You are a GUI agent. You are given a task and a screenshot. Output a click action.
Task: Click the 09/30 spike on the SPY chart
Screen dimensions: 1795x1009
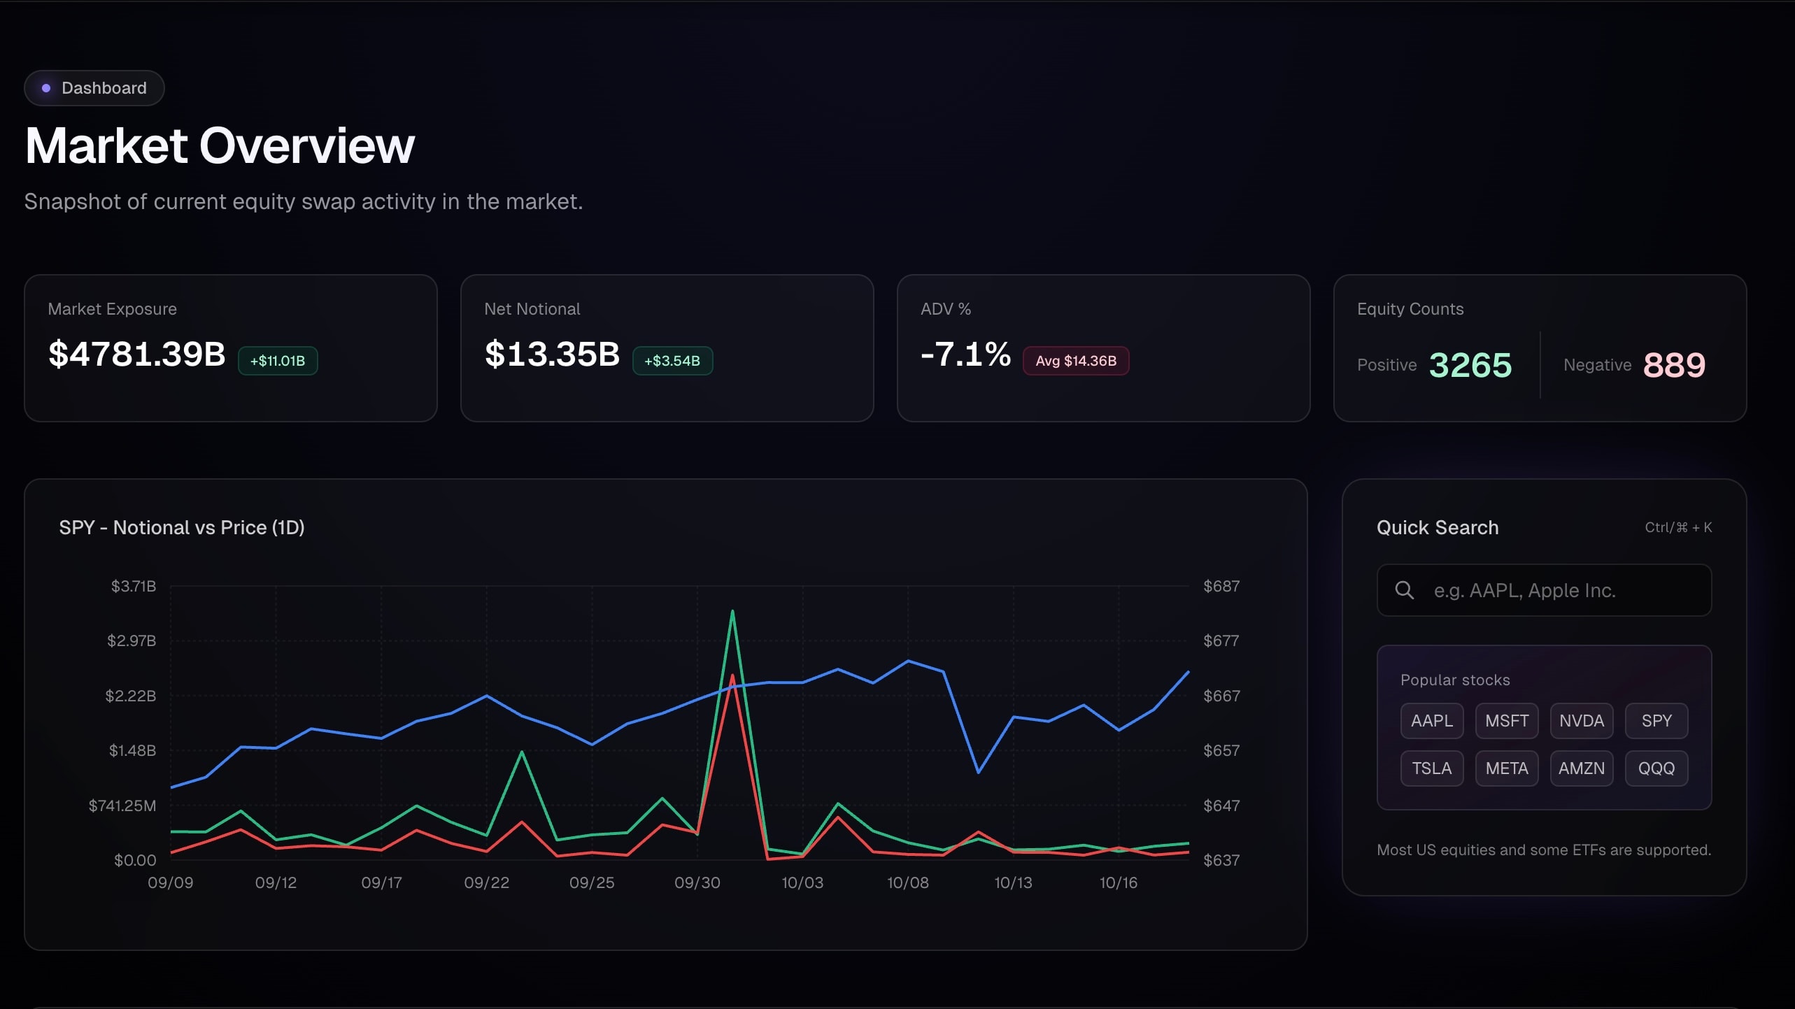[732, 612]
